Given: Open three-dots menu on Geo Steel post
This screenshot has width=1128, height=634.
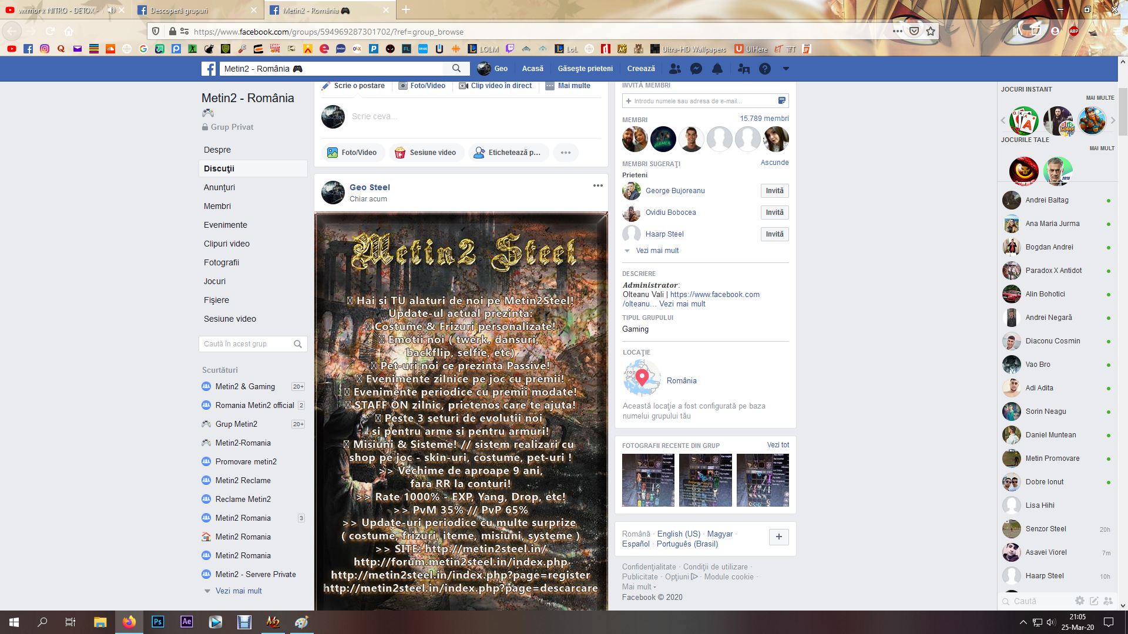Looking at the screenshot, I should click(x=597, y=186).
